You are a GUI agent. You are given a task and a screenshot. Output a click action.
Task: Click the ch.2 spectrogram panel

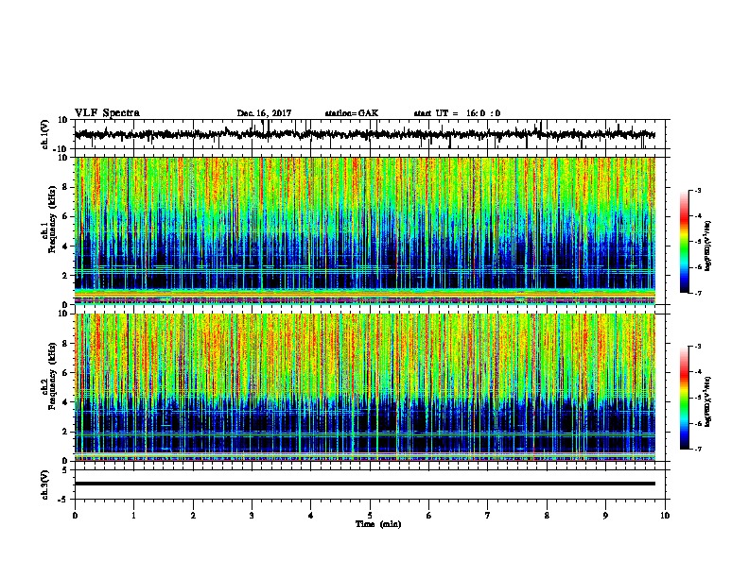(x=364, y=387)
